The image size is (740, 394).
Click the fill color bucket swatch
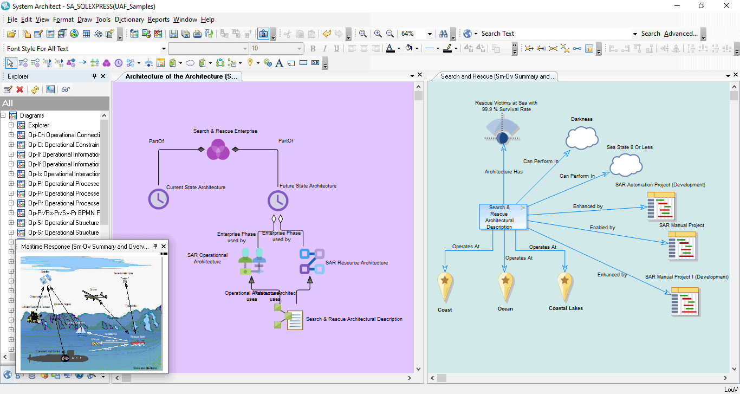tap(409, 48)
